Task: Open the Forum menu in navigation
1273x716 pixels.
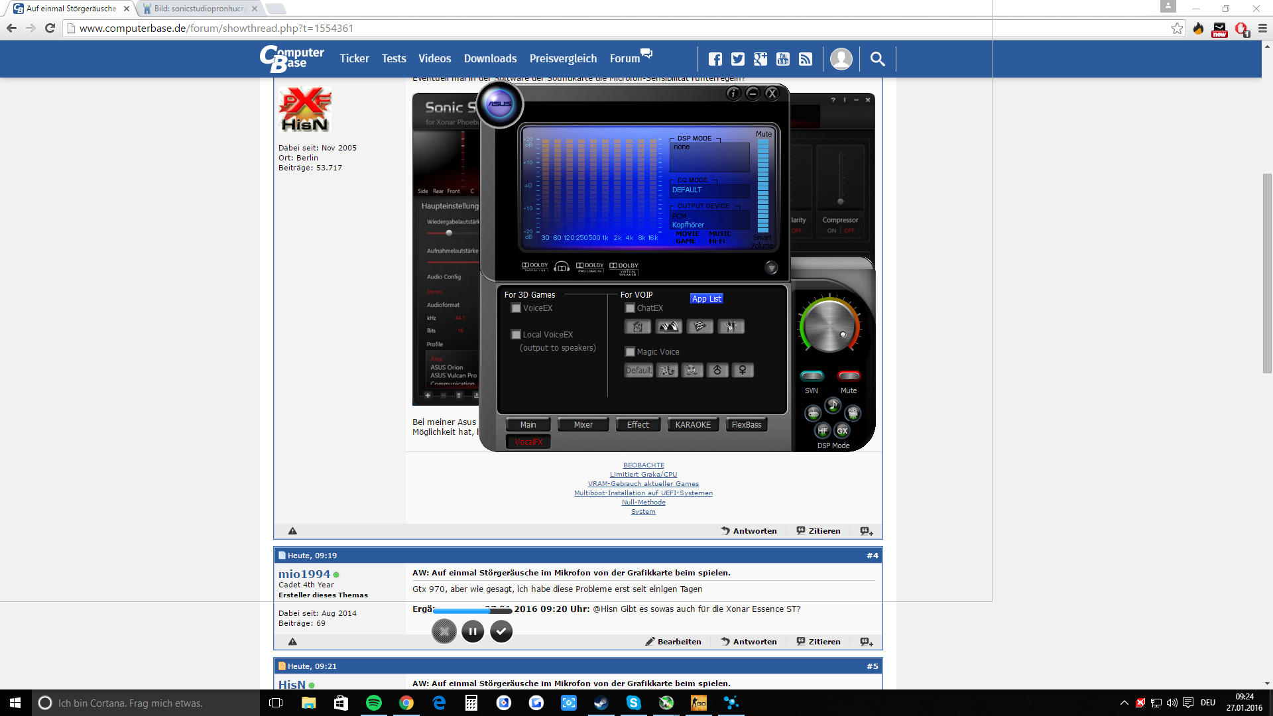Action: coord(625,59)
